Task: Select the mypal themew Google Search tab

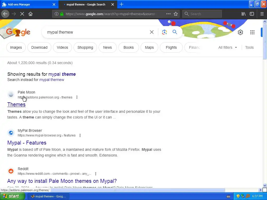Action: point(88,4)
